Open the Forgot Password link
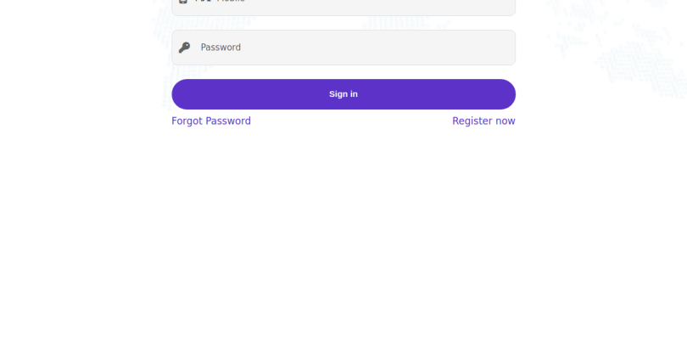Screen dimensions: 687x360 point(211,121)
